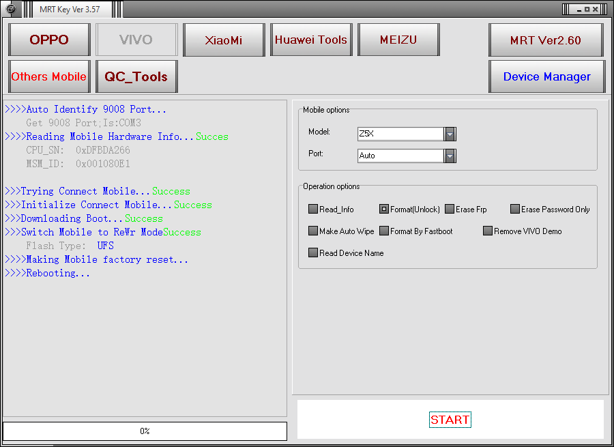Image resolution: width=614 pixels, height=447 pixels.
Task: Click log text 'MSM_ID: 0x001080E1'
Action: pos(78,164)
